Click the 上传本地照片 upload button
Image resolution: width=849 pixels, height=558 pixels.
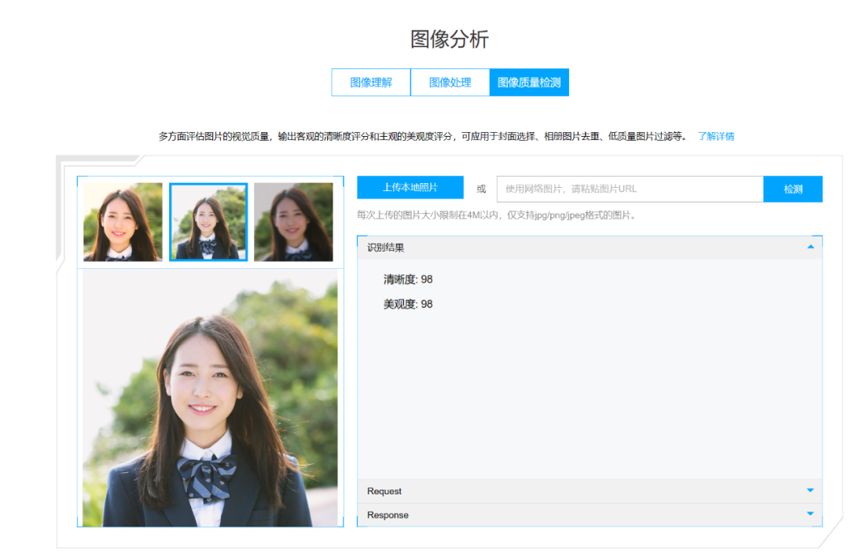(x=410, y=187)
